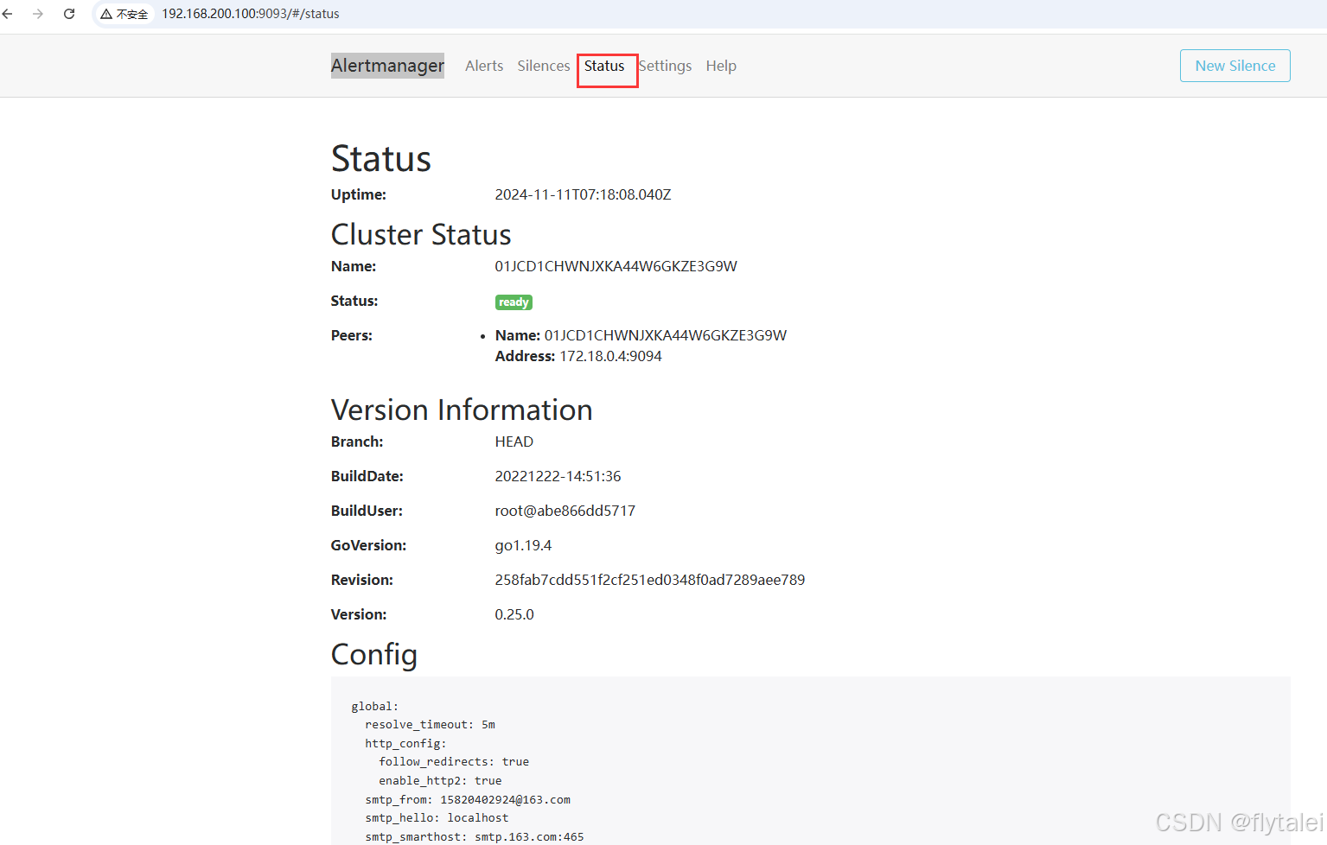Click the Config heading
The width and height of the screenshot is (1327, 845).
coord(374,655)
